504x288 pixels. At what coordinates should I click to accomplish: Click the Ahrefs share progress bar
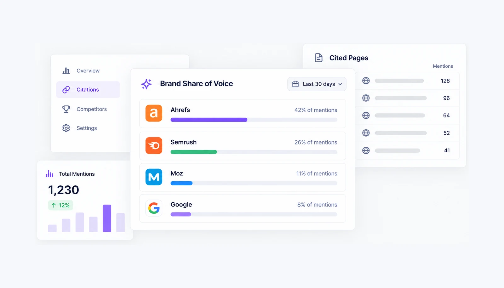click(x=254, y=120)
